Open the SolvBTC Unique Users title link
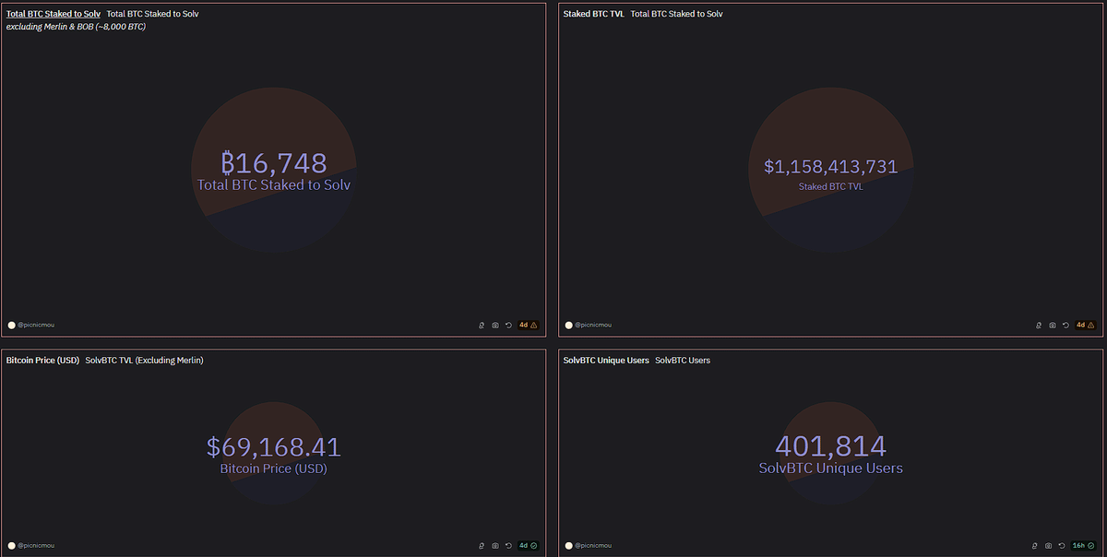The image size is (1107, 557). click(606, 360)
